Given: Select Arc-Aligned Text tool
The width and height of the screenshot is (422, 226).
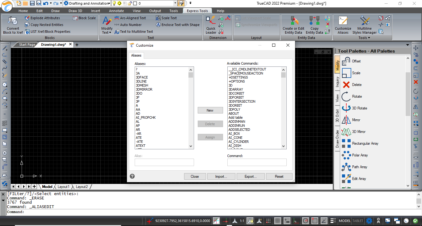Looking at the screenshot, I should pyautogui.click(x=130, y=18).
